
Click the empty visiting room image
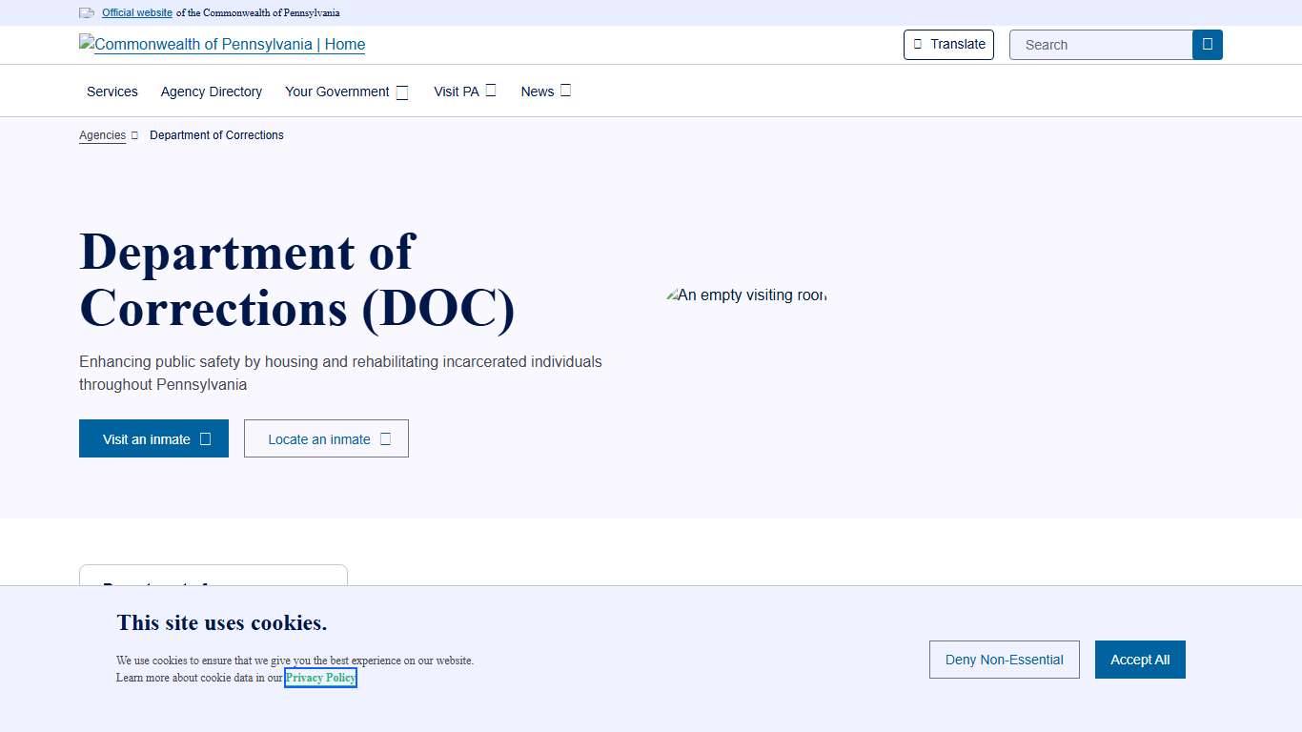pos(745,295)
